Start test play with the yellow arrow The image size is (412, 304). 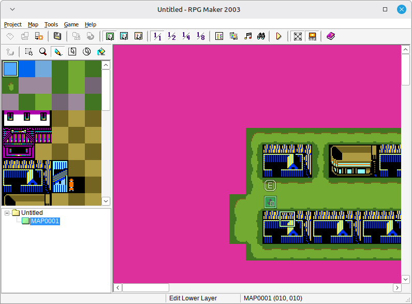[279, 36]
